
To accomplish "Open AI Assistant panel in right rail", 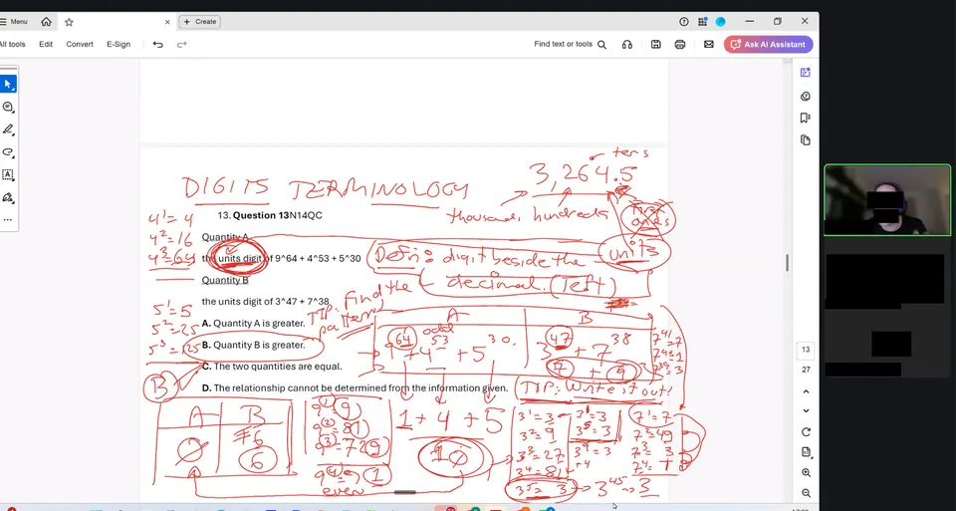I will click(x=806, y=73).
